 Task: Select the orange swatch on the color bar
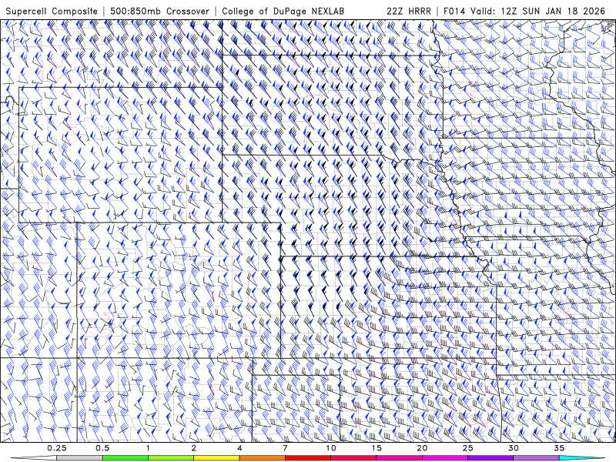[x=262, y=458]
